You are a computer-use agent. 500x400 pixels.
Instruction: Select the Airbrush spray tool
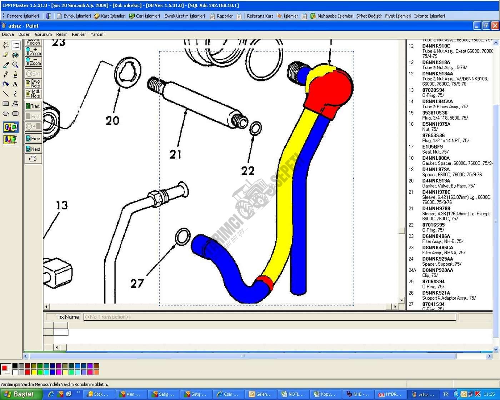click(x=6, y=84)
